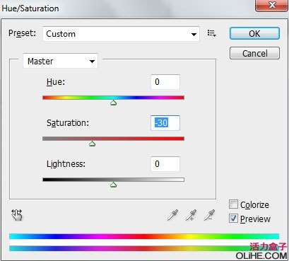
Task: Click the Cancel button
Action: [254, 53]
